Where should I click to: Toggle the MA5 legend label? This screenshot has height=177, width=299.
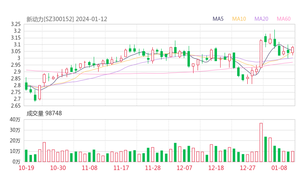218,19
